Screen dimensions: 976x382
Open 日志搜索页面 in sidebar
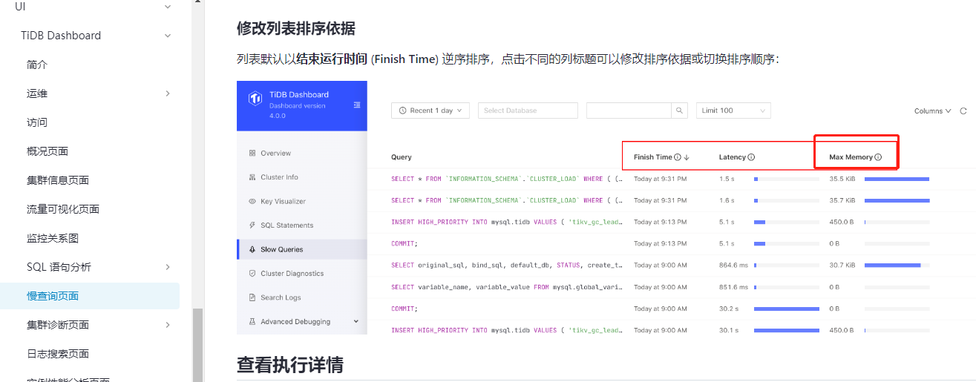click(58, 354)
